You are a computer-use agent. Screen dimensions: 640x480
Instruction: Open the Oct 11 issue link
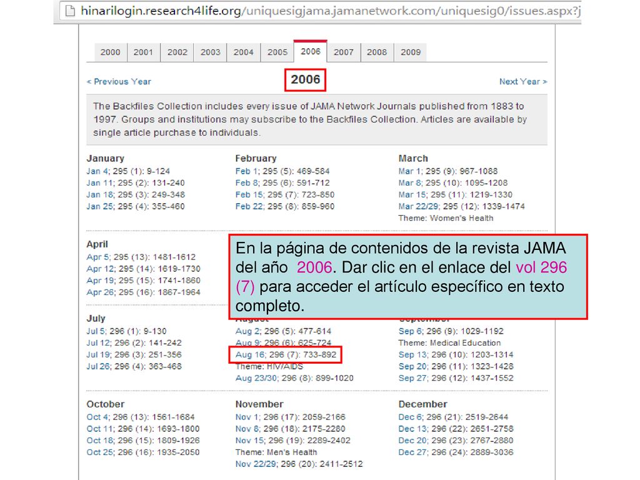(99, 429)
